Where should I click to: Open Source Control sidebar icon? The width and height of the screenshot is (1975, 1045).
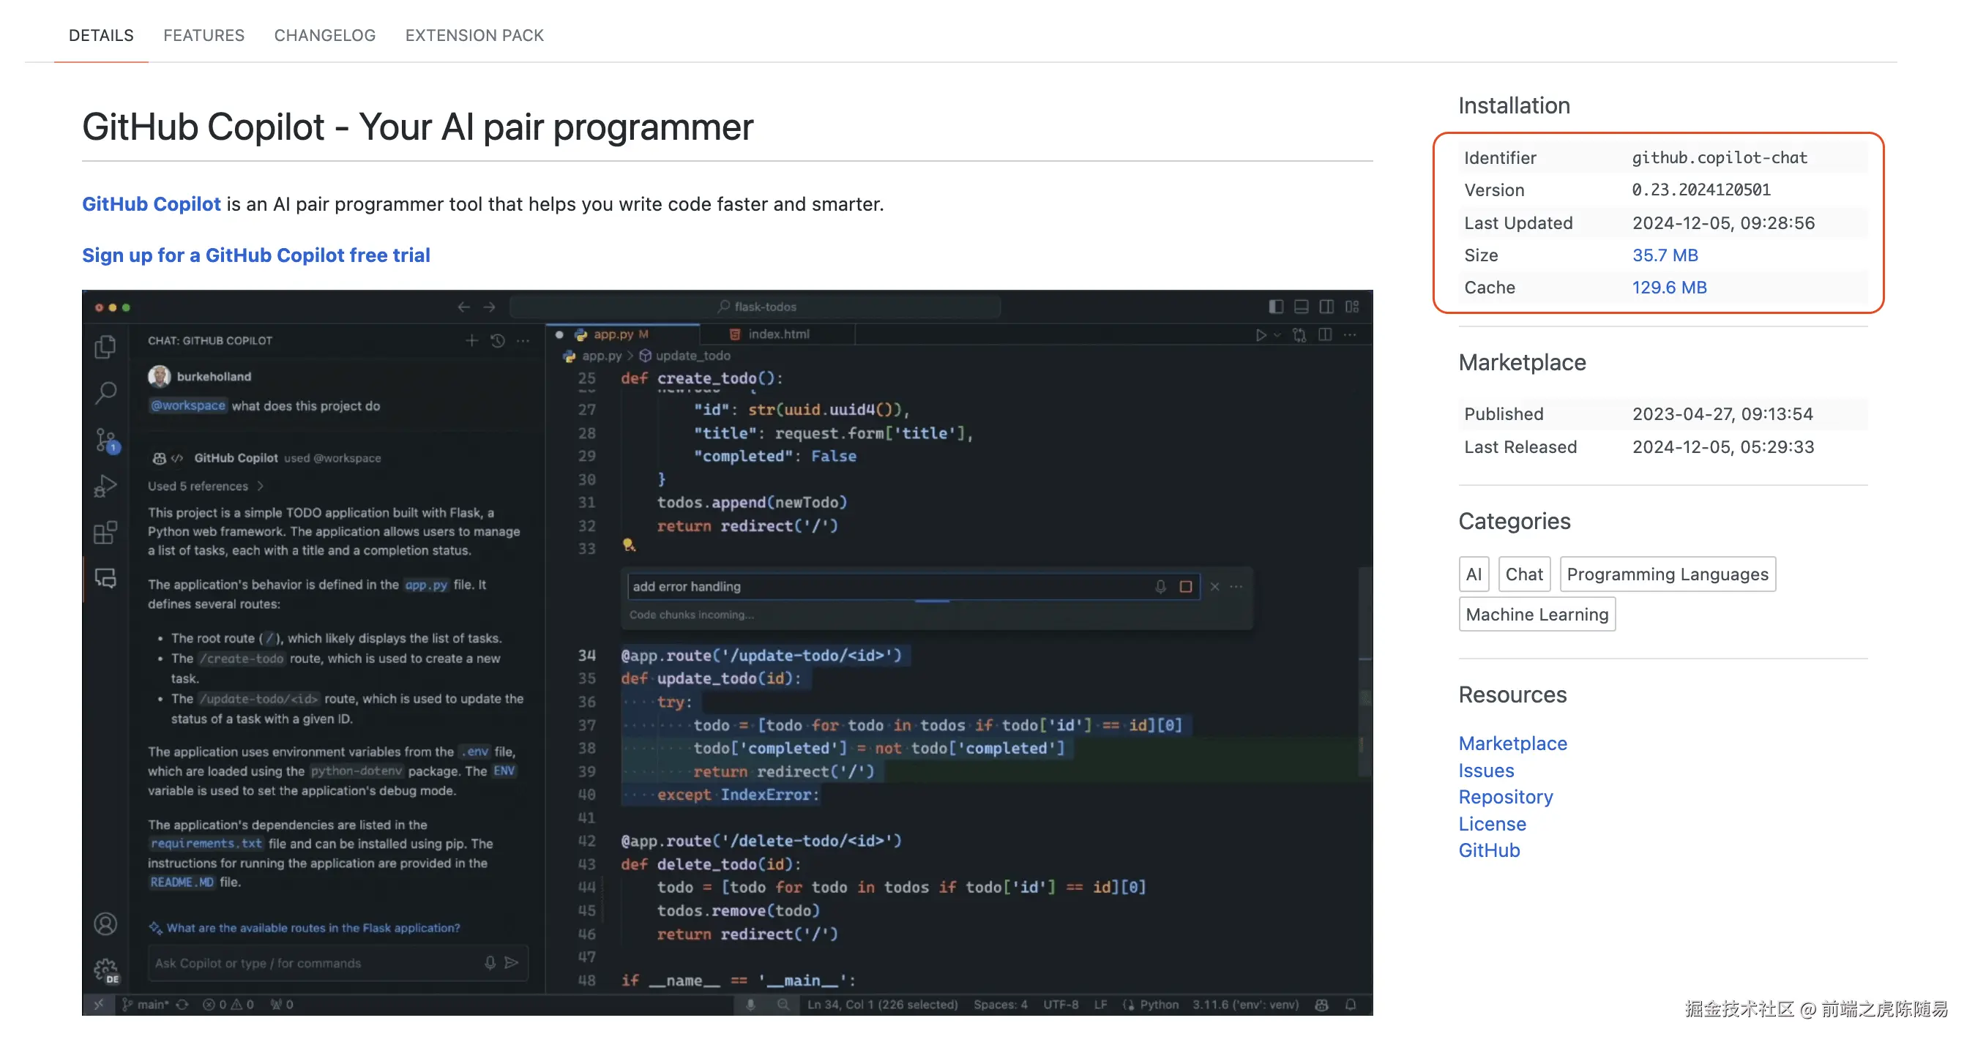[106, 440]
